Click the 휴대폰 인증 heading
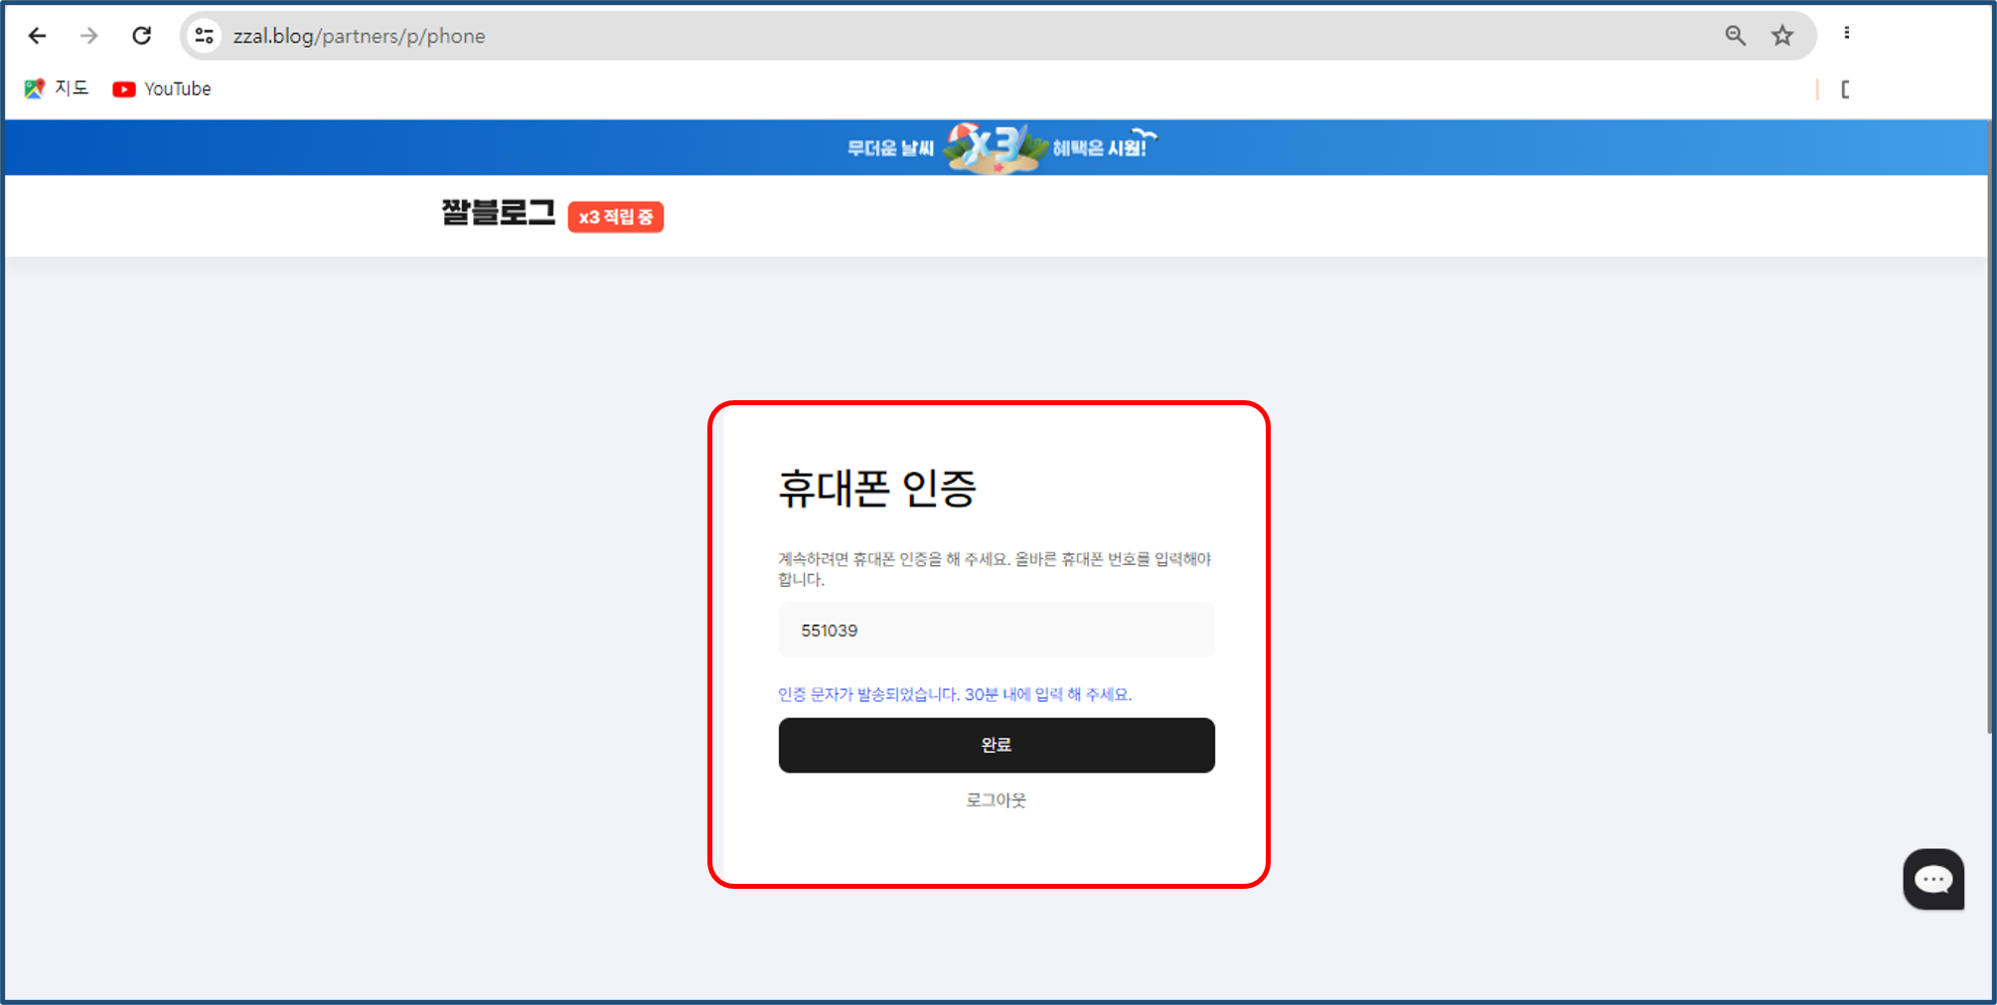The image size is (1997, 1005). (x=878, y=488)
